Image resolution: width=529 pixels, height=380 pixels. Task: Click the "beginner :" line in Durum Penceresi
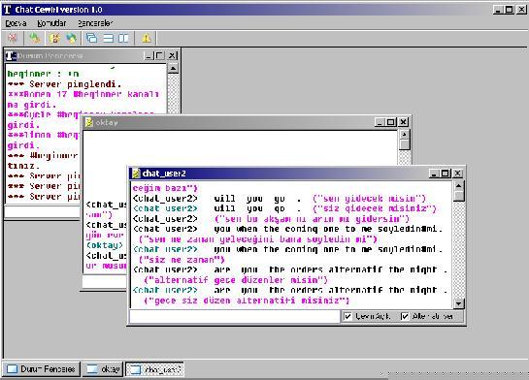(x=43, y=74)
